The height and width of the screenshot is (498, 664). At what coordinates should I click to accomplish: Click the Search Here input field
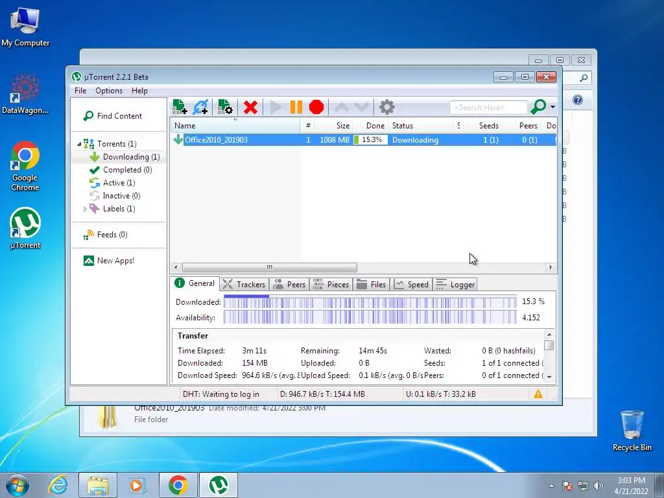tap(489, 108)
